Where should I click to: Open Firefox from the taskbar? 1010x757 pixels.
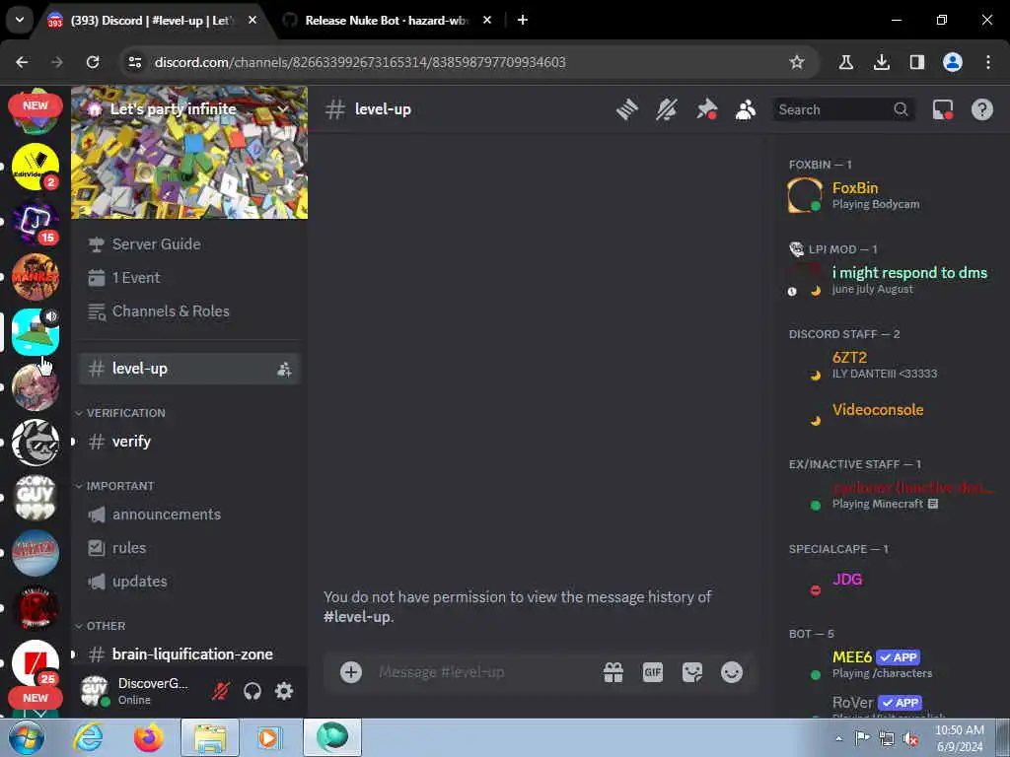click(x=149, y=737)
